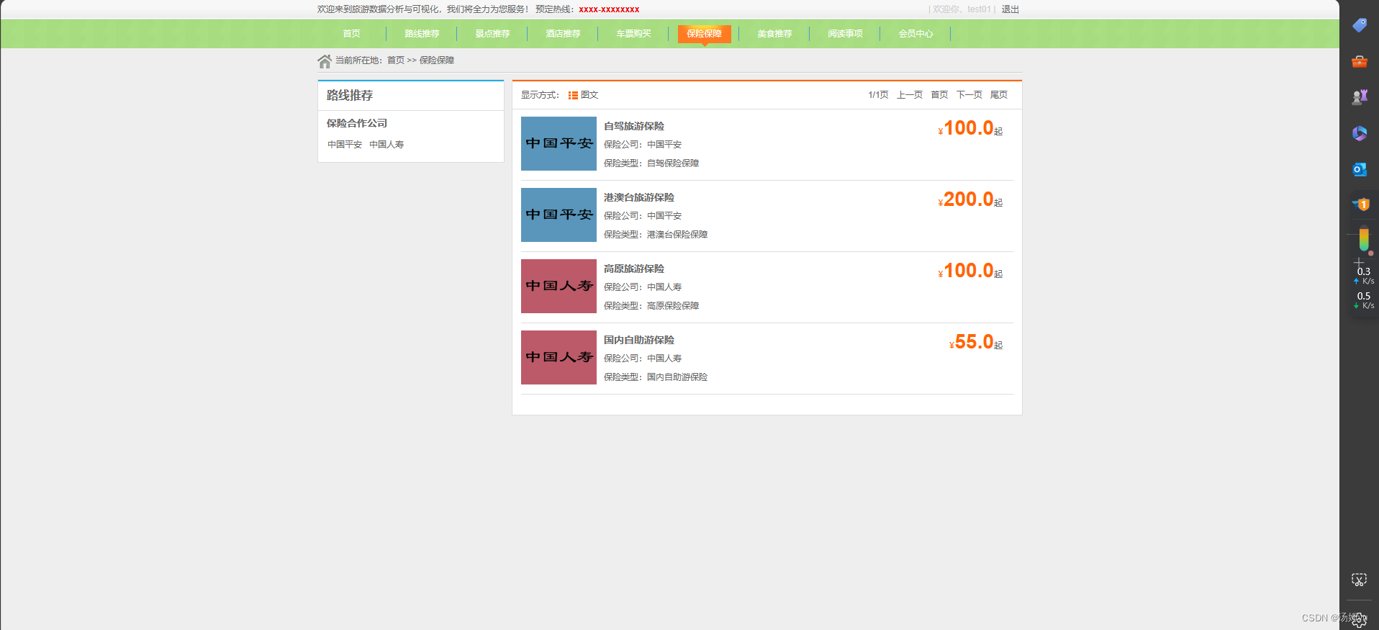Open the red toolbox icon in sidebar
Screen dimensions: 1379x630
click(x=1360, y=62)
